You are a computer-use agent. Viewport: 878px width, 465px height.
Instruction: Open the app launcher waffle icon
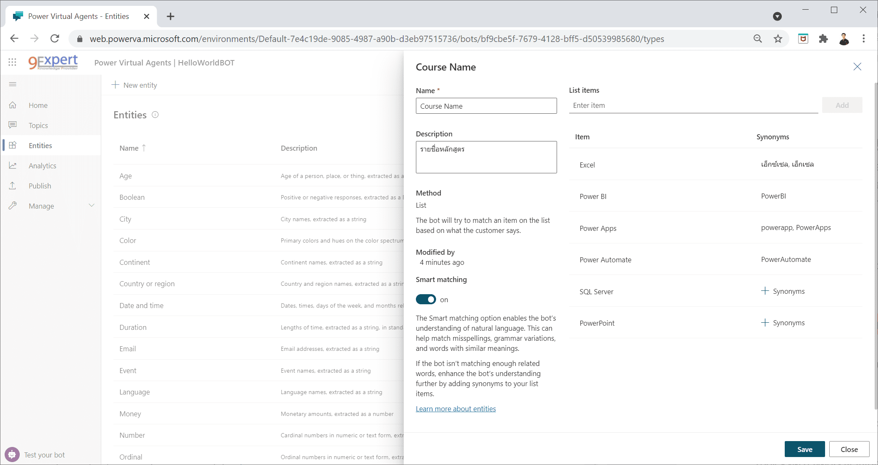12,63
